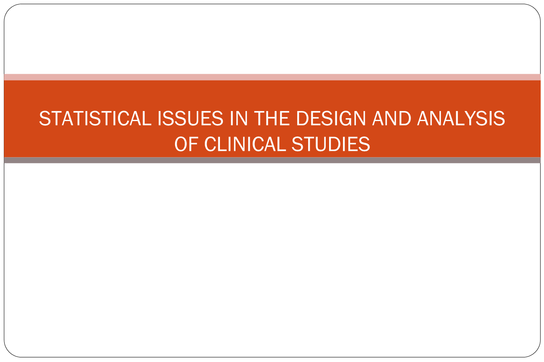The width and height of the screenshot is (544, 362).
Task: Click the word ANALYSIS in the title
Action: click(461, 119)
